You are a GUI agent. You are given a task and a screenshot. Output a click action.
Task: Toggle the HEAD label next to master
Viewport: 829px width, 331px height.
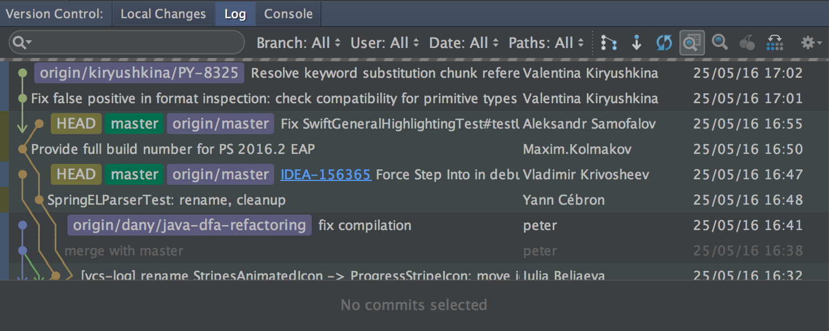click(76, 124)
